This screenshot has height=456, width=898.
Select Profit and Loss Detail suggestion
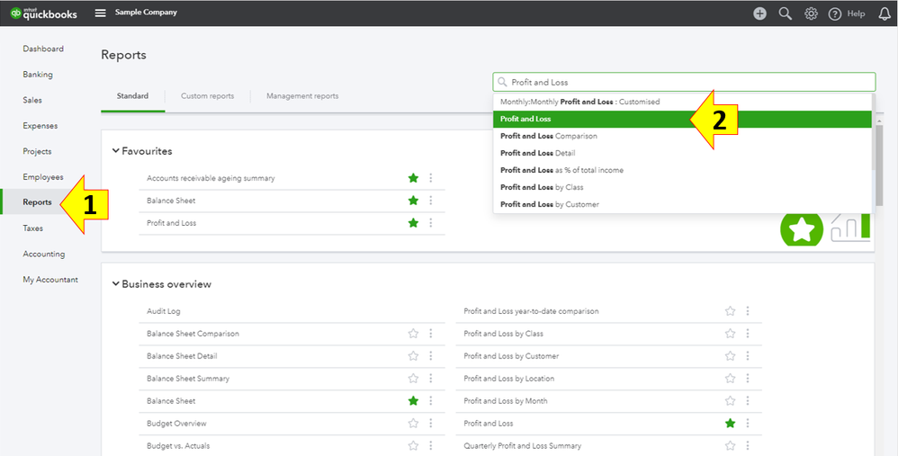point(537,153)
